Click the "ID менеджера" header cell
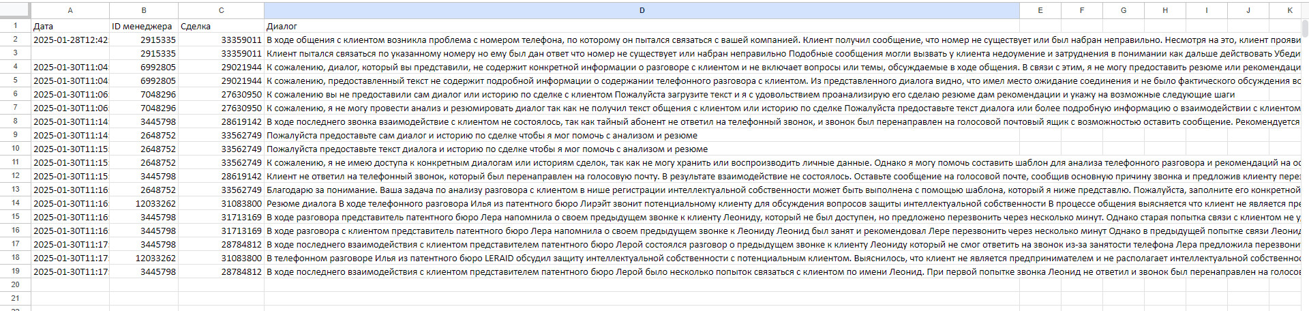 pos(144,26)
